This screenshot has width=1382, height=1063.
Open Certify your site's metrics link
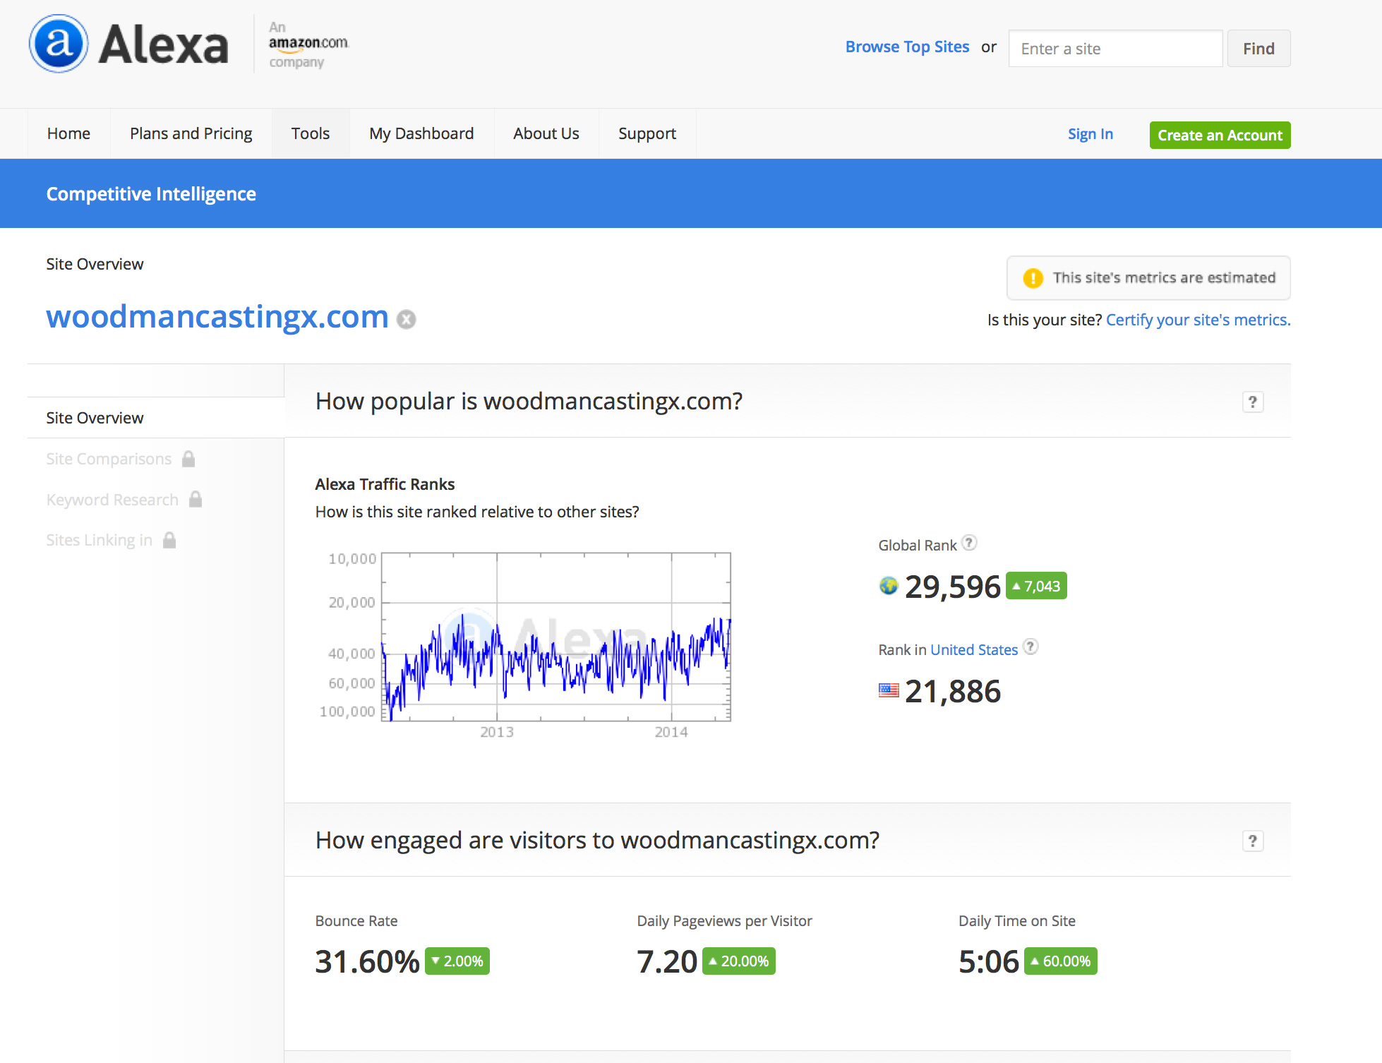[1198, 320]
